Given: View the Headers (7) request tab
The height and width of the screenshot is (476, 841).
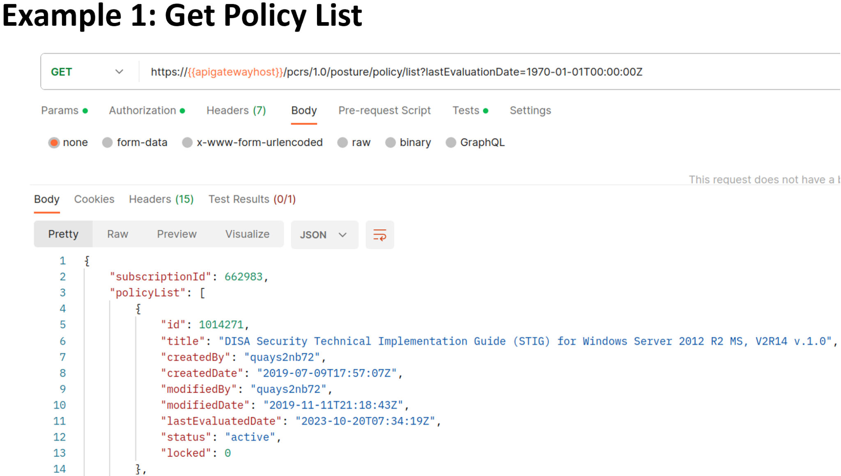Looking at the screenshot, I should click(236, 110).
